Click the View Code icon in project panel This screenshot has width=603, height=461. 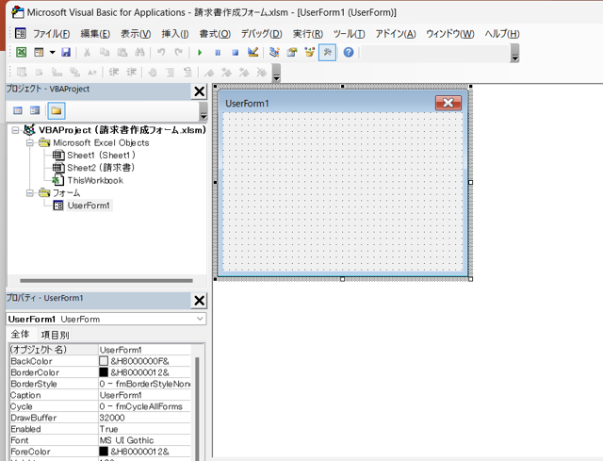tap(18, 111)
